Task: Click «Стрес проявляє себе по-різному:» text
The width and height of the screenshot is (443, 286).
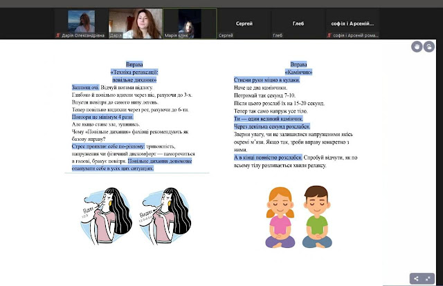Action: click(108, 146)
